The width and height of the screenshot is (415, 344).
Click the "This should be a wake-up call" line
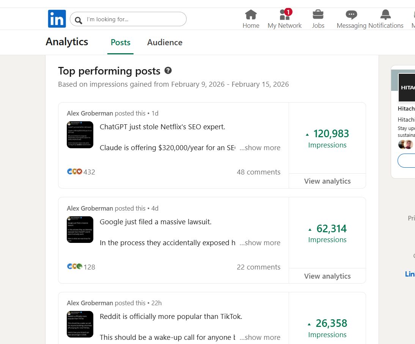pos(167,338)
